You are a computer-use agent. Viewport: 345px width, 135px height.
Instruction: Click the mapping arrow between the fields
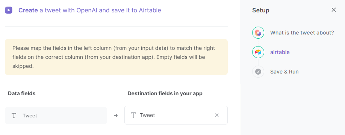tap(116, 115)
